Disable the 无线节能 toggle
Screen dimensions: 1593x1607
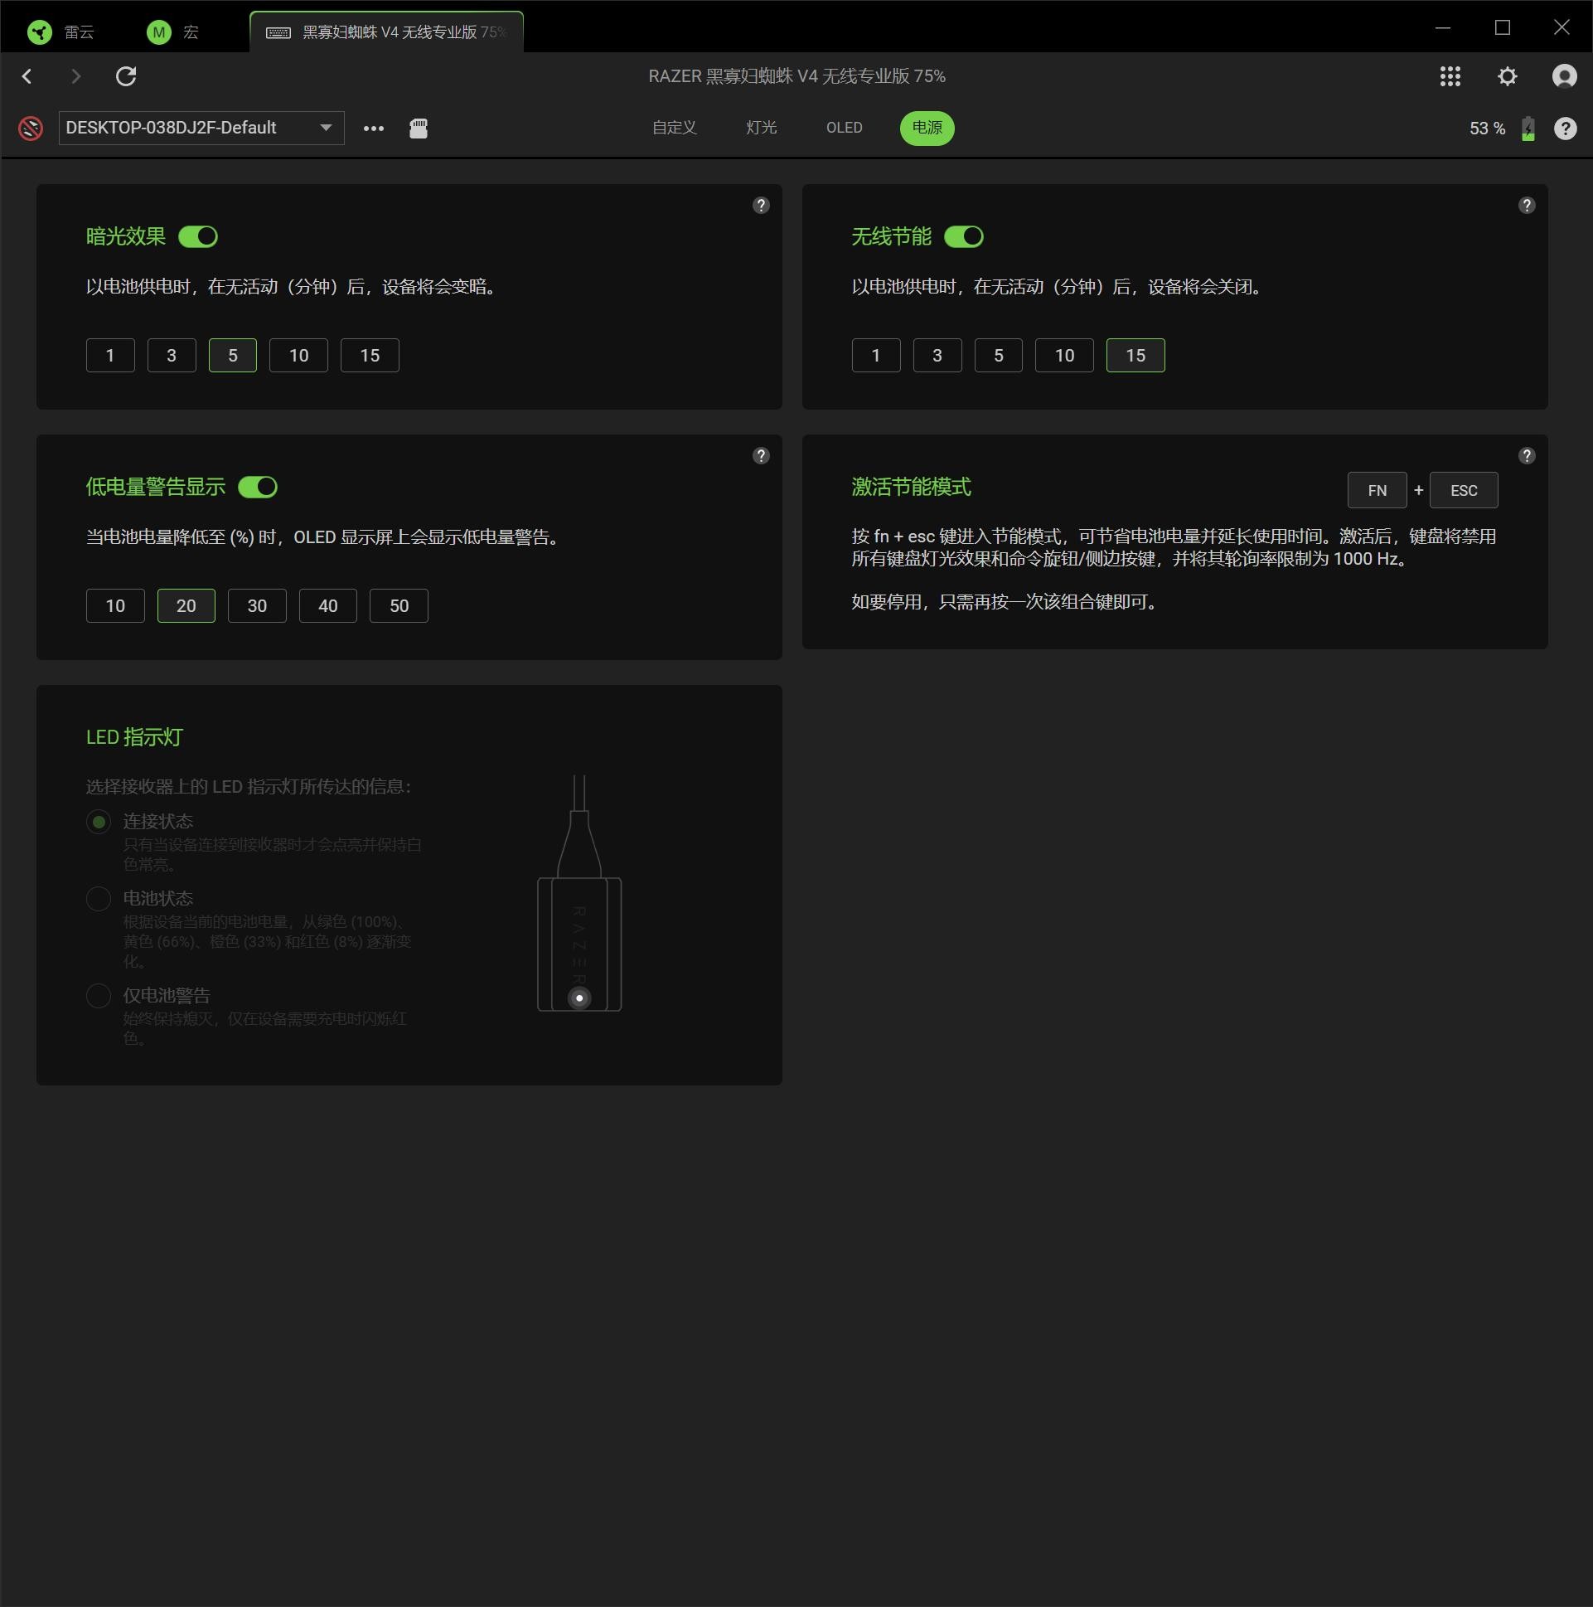[964, 237]
